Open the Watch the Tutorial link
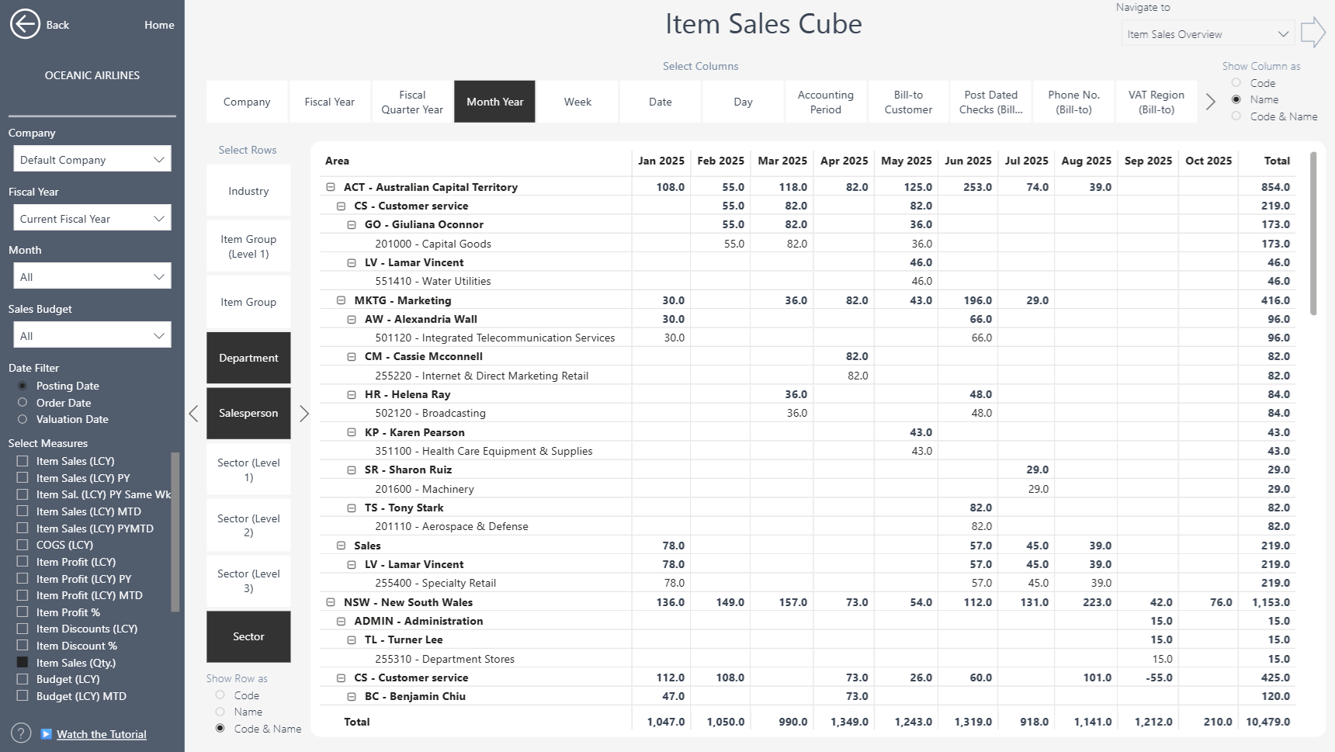Viewport: 1335px width, 752px height. pyautogui.click(x=101, y=734)
